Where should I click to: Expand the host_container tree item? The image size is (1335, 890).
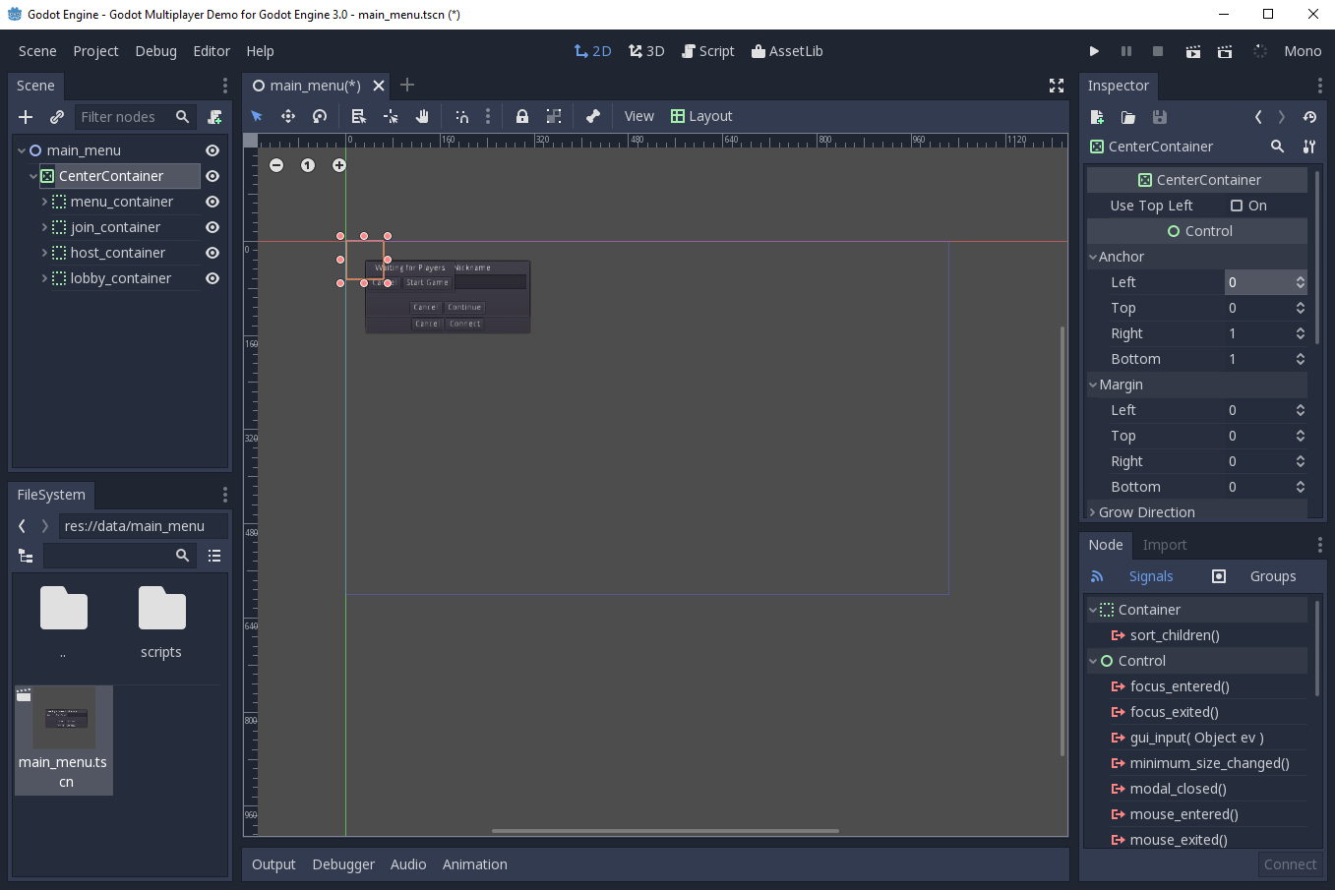click(43, 253)
